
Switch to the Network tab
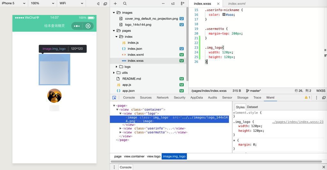pyautogui.click(x=163, y=98)
